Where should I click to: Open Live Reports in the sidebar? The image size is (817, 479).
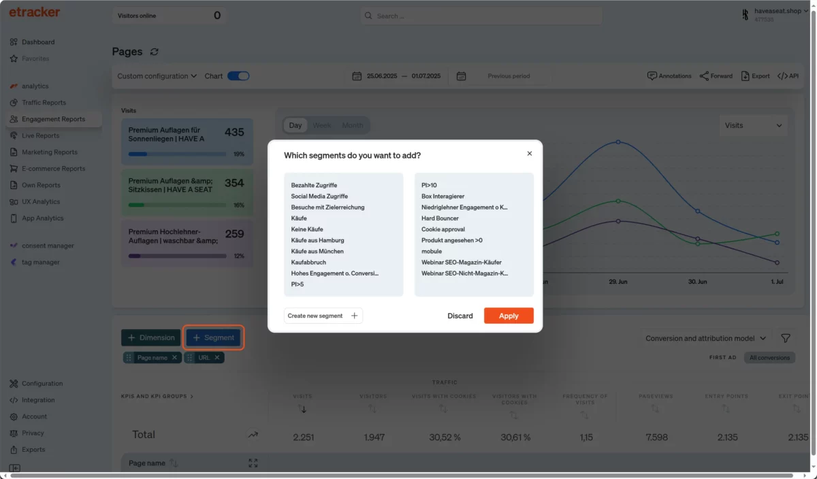pos(40,135)
